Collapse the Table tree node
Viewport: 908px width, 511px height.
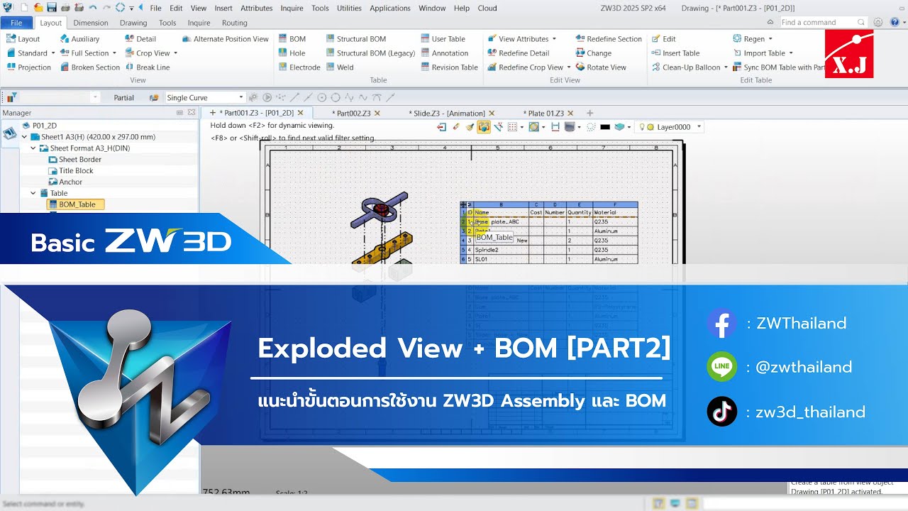33,193
